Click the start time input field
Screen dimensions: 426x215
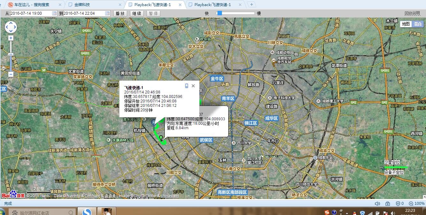point(30,13)
